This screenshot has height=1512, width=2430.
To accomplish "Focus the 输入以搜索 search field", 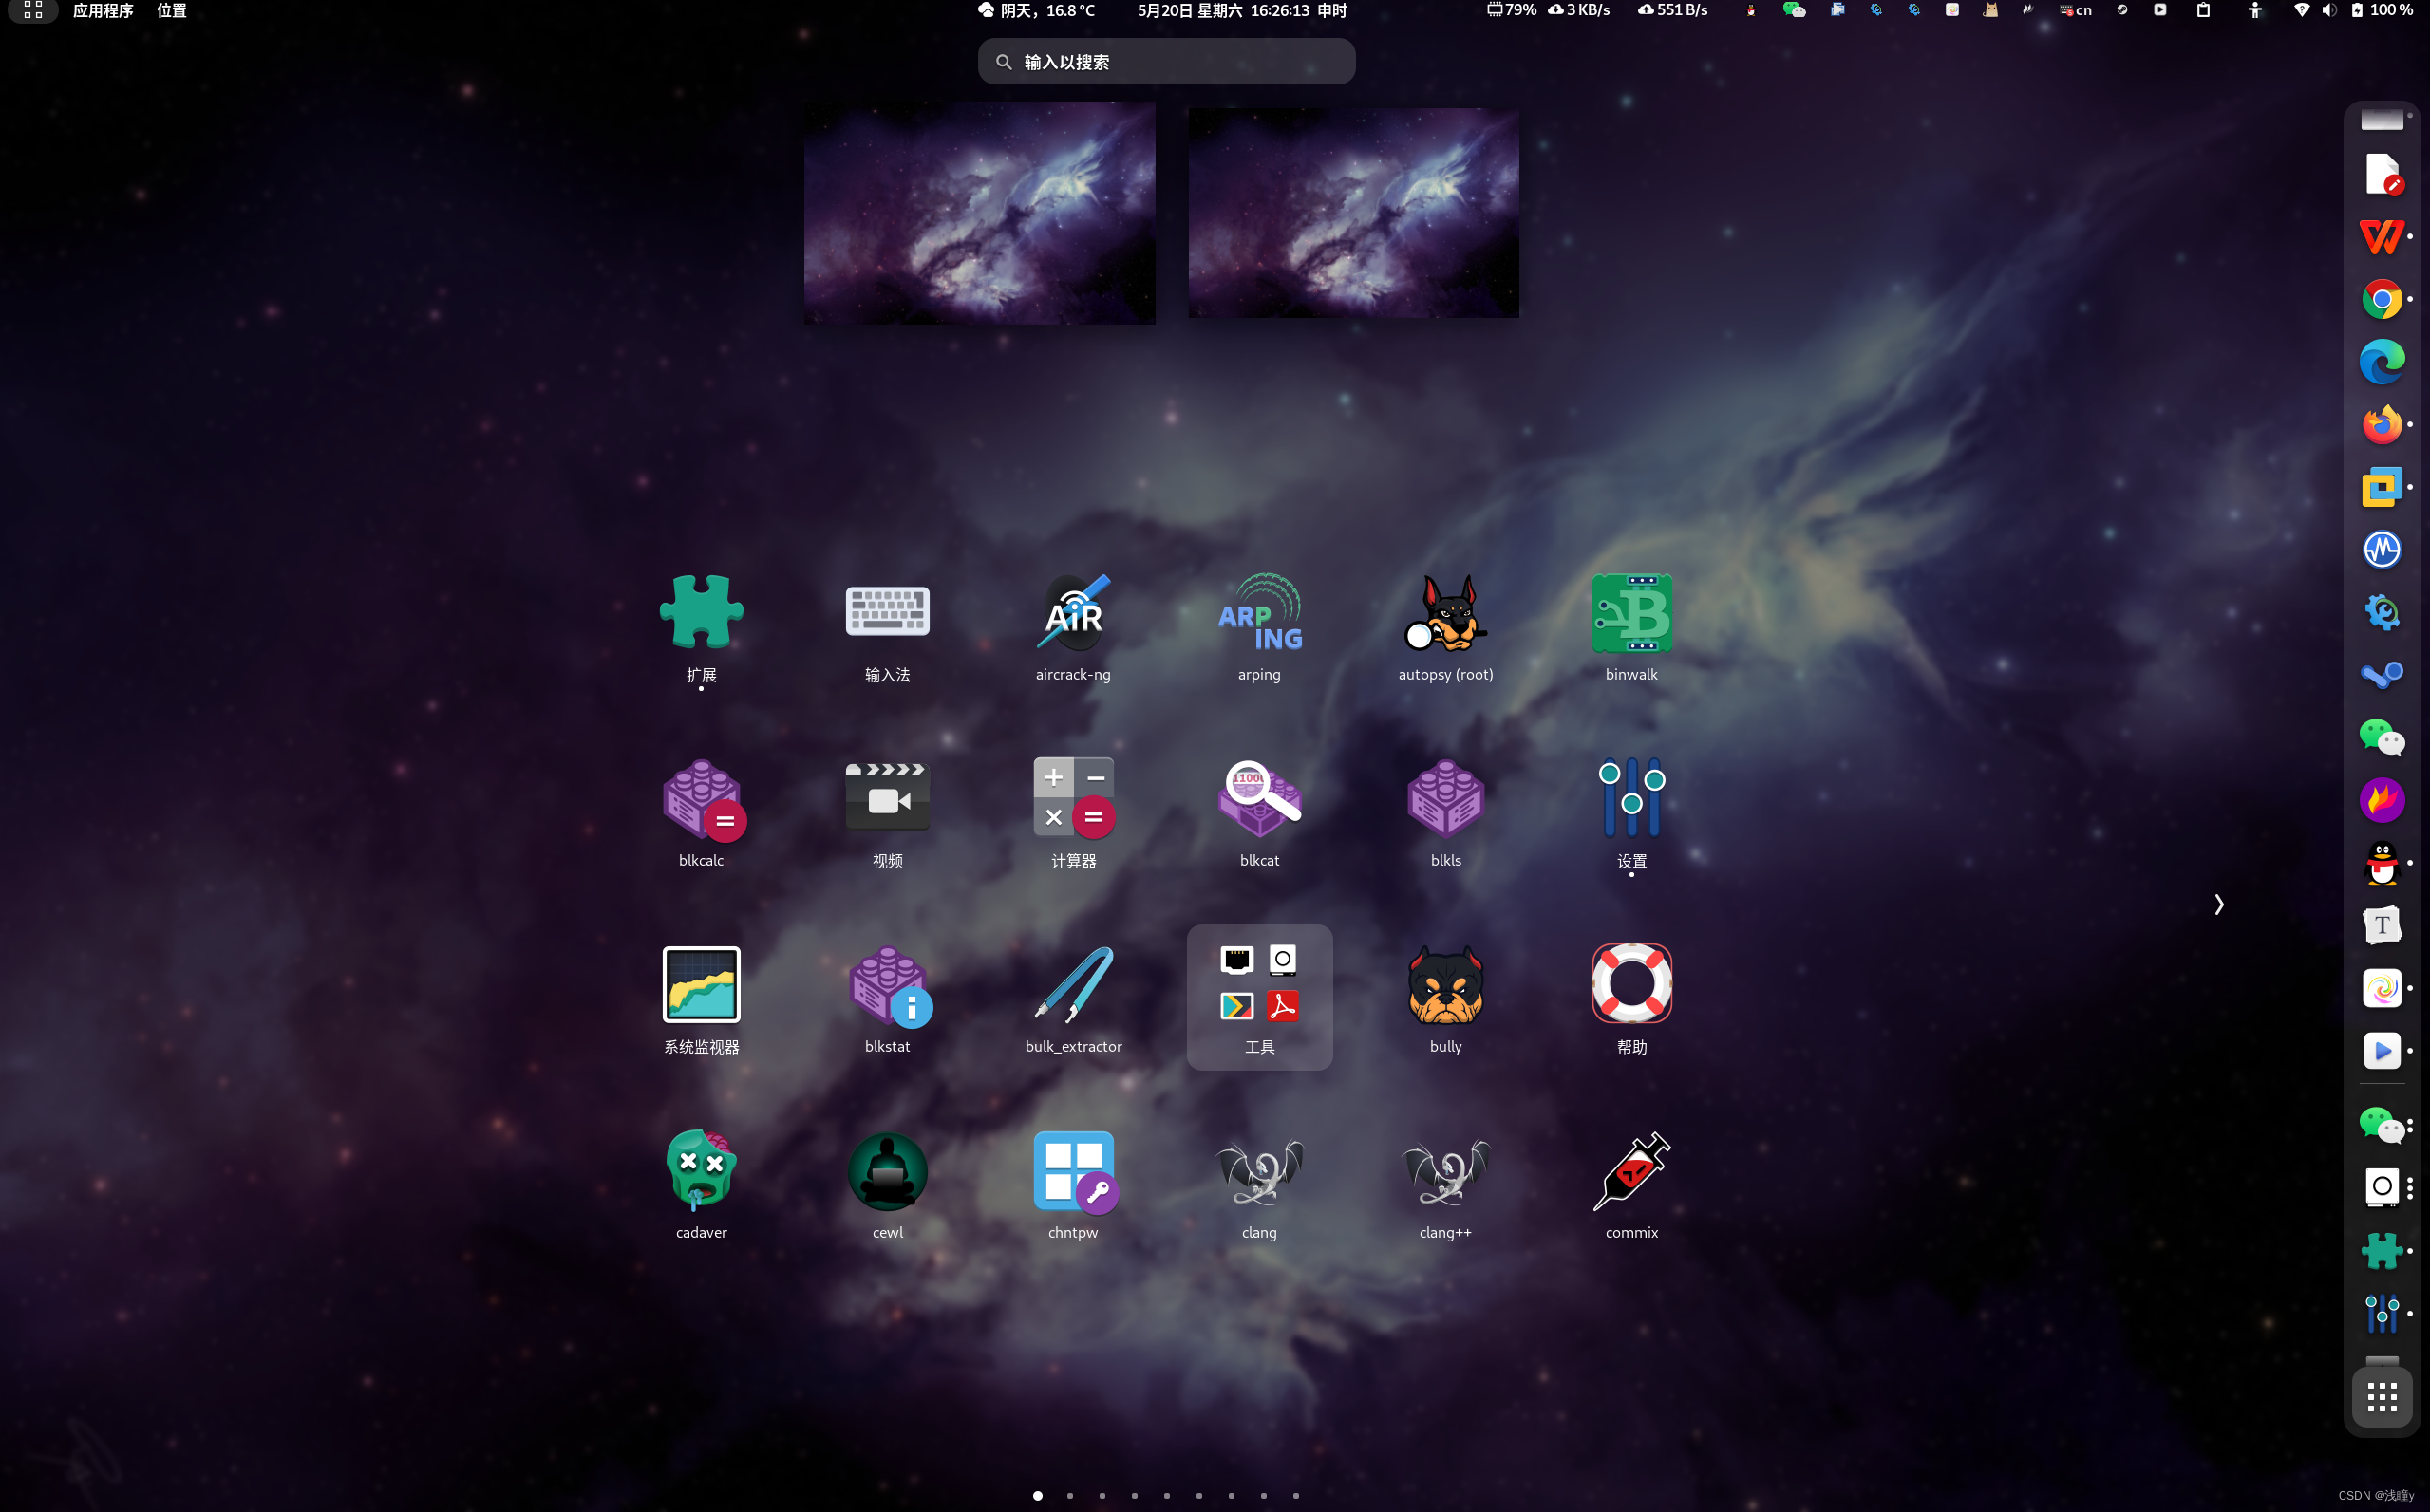I will point(1165,62).
